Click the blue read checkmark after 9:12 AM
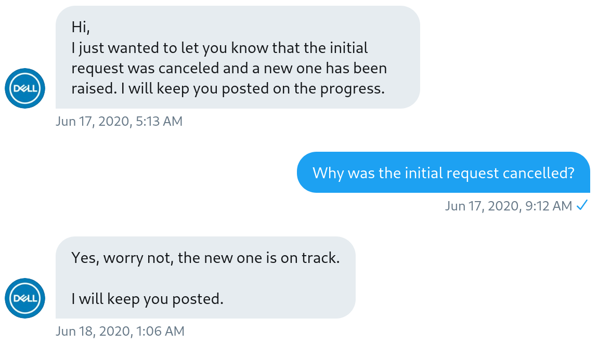 [x=582, y=206]
